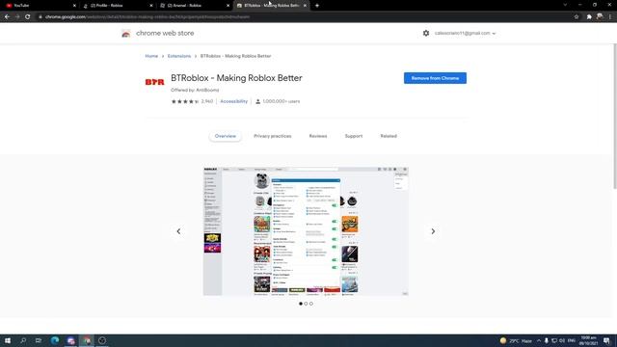Click the star rating
This screenshot has height=347, width=617.
(185, 101)
